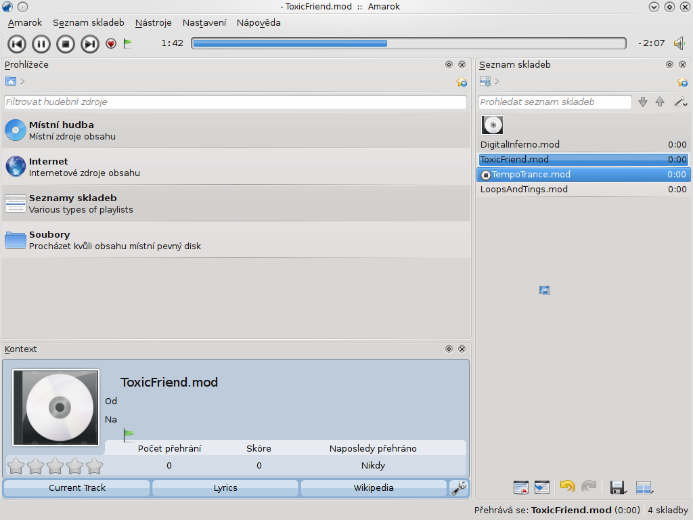Click the small image icon in the empty playlist area
693x520 pixels.
tap(545, 290)
